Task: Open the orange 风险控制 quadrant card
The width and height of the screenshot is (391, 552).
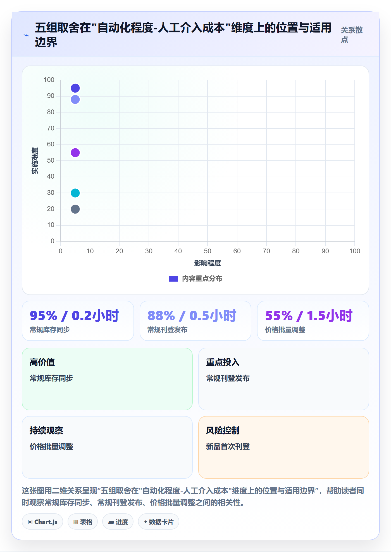Action: coord(284,447)
